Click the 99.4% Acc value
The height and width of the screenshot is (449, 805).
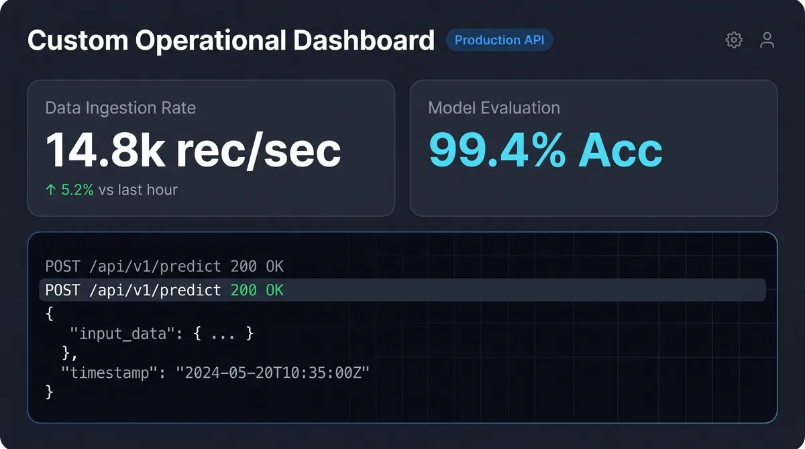545,150
